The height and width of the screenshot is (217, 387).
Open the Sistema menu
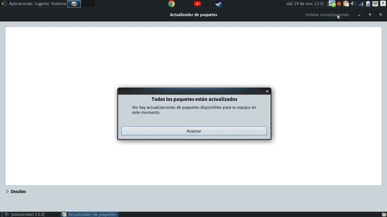[x=59, y=4]
